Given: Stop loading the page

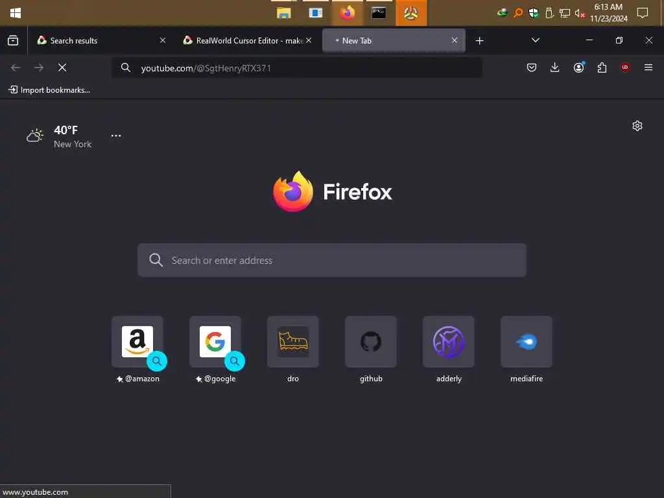Looking at the screenshot, I should (62, 67).
